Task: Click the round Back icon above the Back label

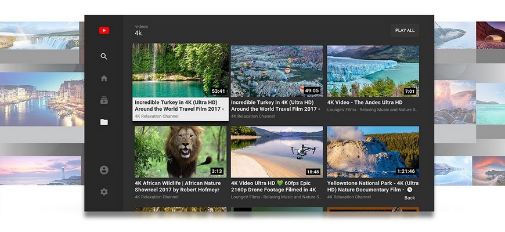Action: (x=410, y=190)
